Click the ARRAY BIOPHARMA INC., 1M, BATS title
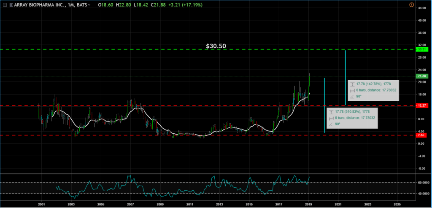The image size is (432, 208). tap(51, 5)
